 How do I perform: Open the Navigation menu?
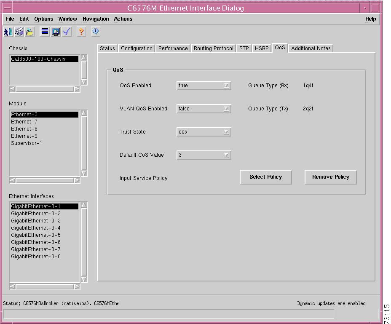(96, 19)
